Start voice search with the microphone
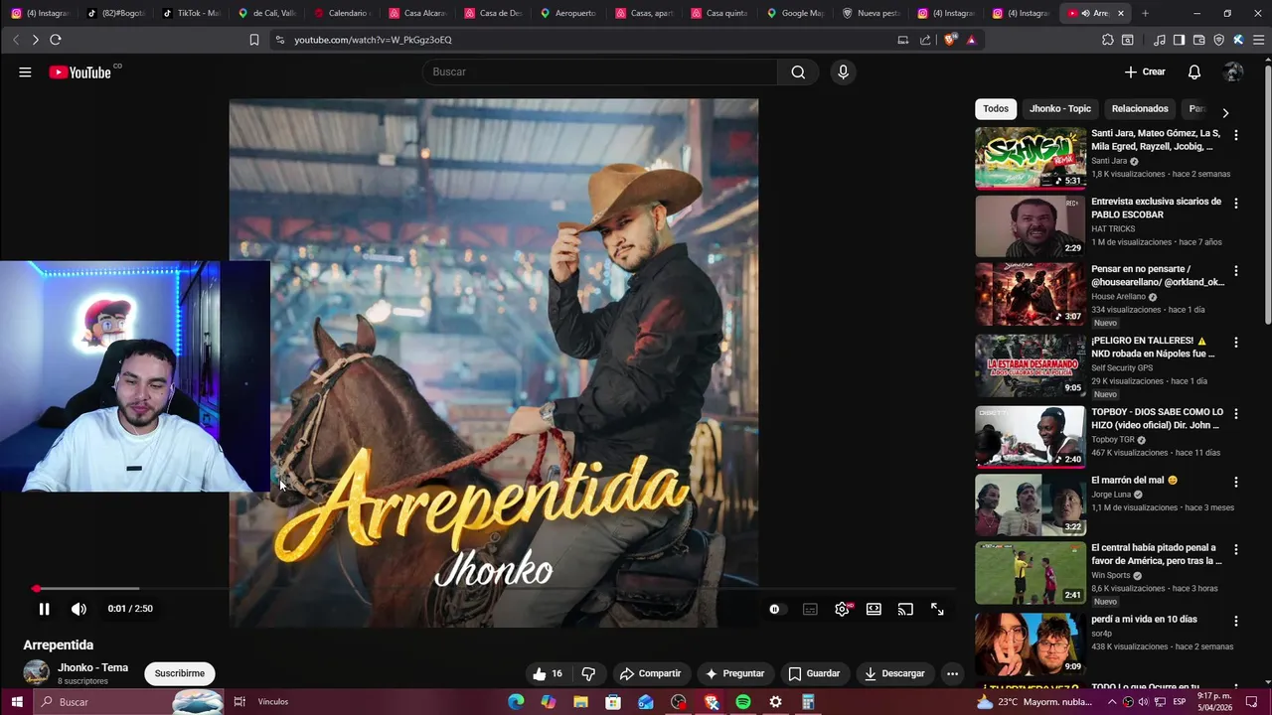1272x715 pixels. click(x=843, y=71)
